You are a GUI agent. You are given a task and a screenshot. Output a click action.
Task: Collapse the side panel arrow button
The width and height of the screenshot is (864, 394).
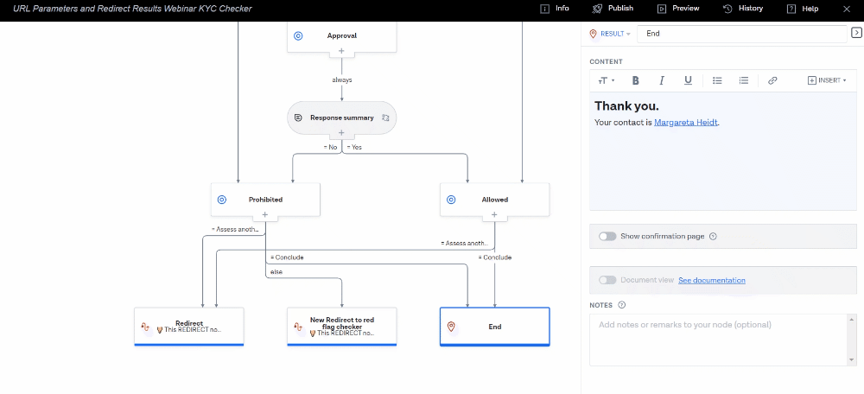click(x=856, y=33)
